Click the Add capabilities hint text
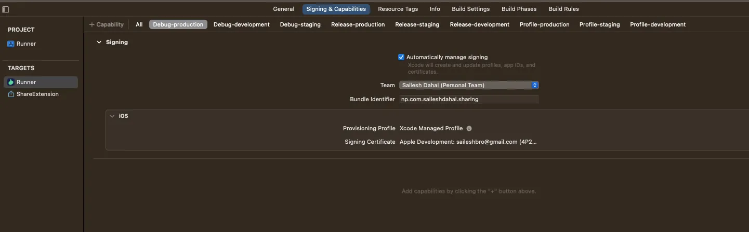749x232 pixels. (x=469, y=191)
